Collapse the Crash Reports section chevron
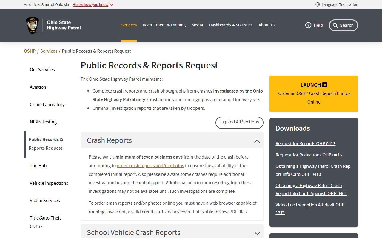The width and height of the screenshot is (382, 238). (x=257, y=141)
